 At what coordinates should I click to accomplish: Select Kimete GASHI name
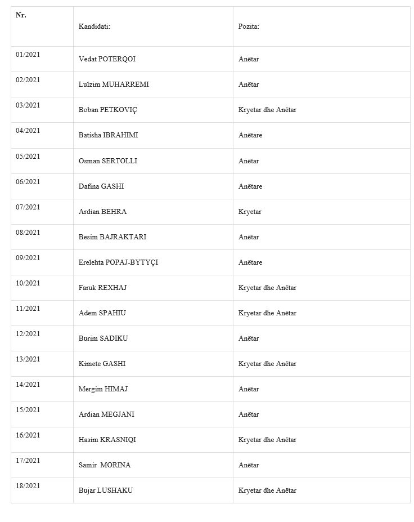tap(102, 364)
